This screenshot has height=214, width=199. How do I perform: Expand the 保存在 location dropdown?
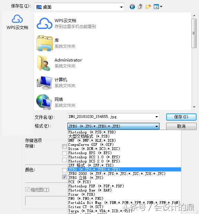(x=121, y=7)
